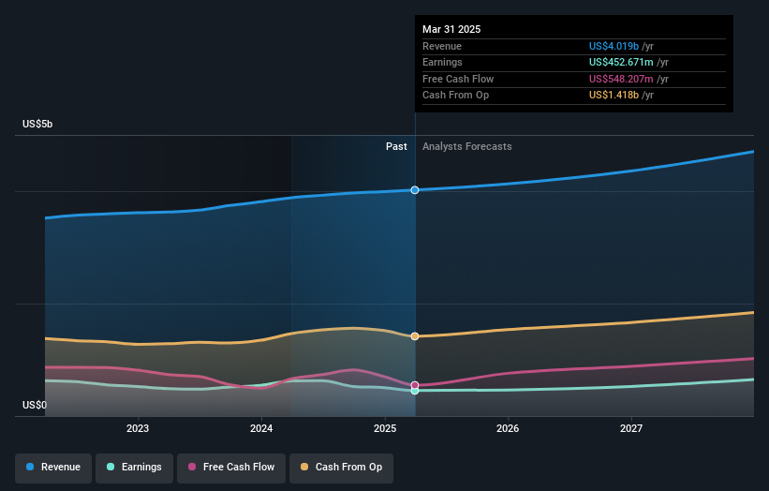Click the Analysts Forecasts label

click(466, 146)
